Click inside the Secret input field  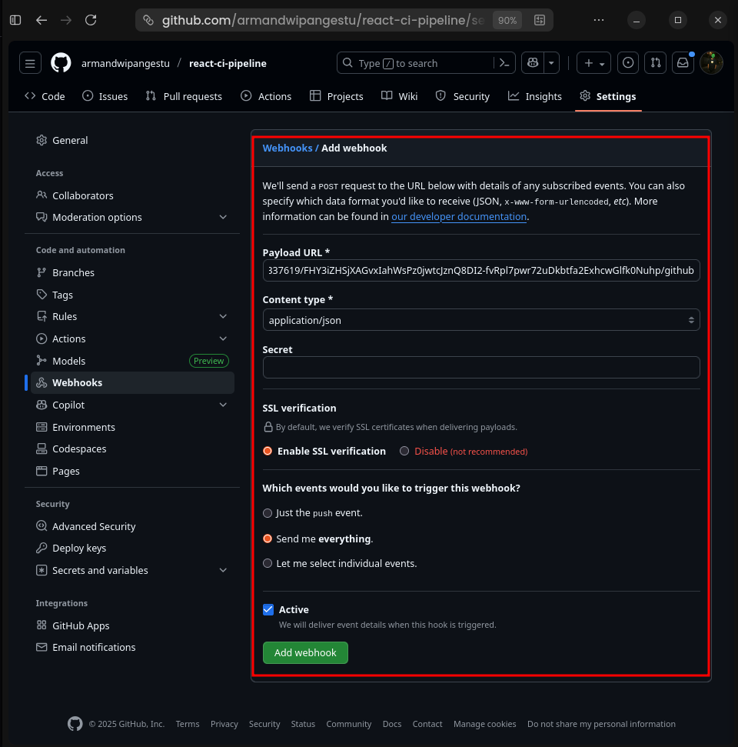coord(480,368)
